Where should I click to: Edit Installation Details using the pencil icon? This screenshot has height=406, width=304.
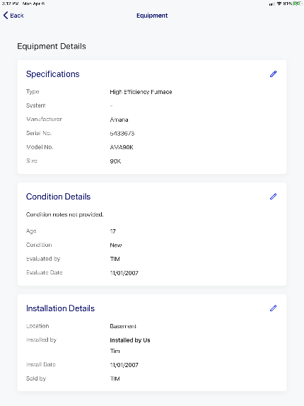pos(273,308)
